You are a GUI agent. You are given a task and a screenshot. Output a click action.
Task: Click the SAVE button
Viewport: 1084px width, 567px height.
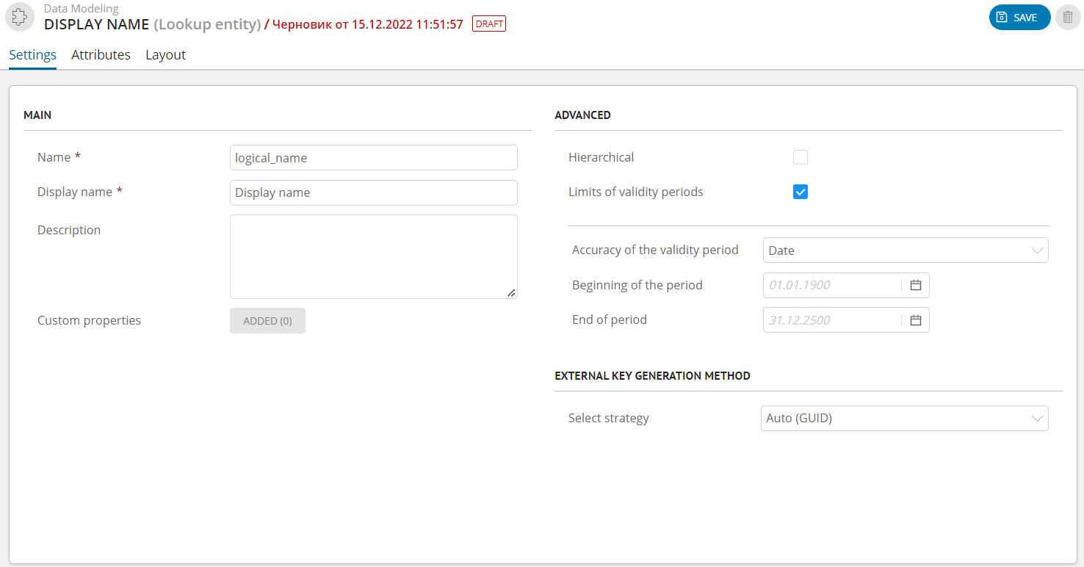[x=1019, y=18]
